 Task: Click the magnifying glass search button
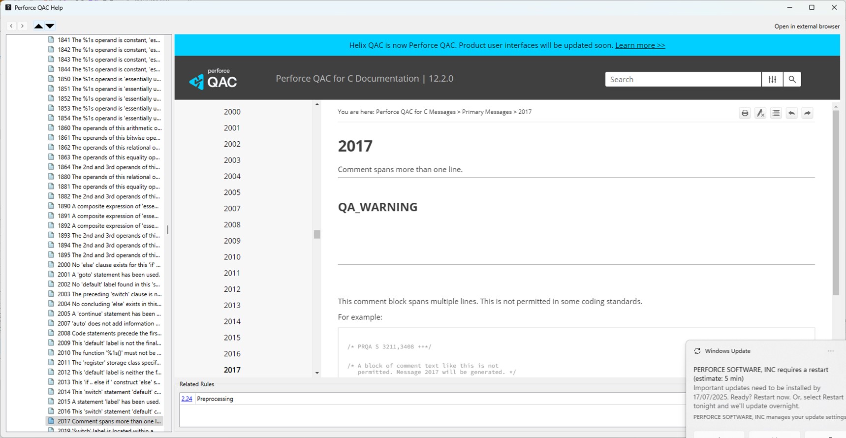pyautogui.click(x=792, y=79)
